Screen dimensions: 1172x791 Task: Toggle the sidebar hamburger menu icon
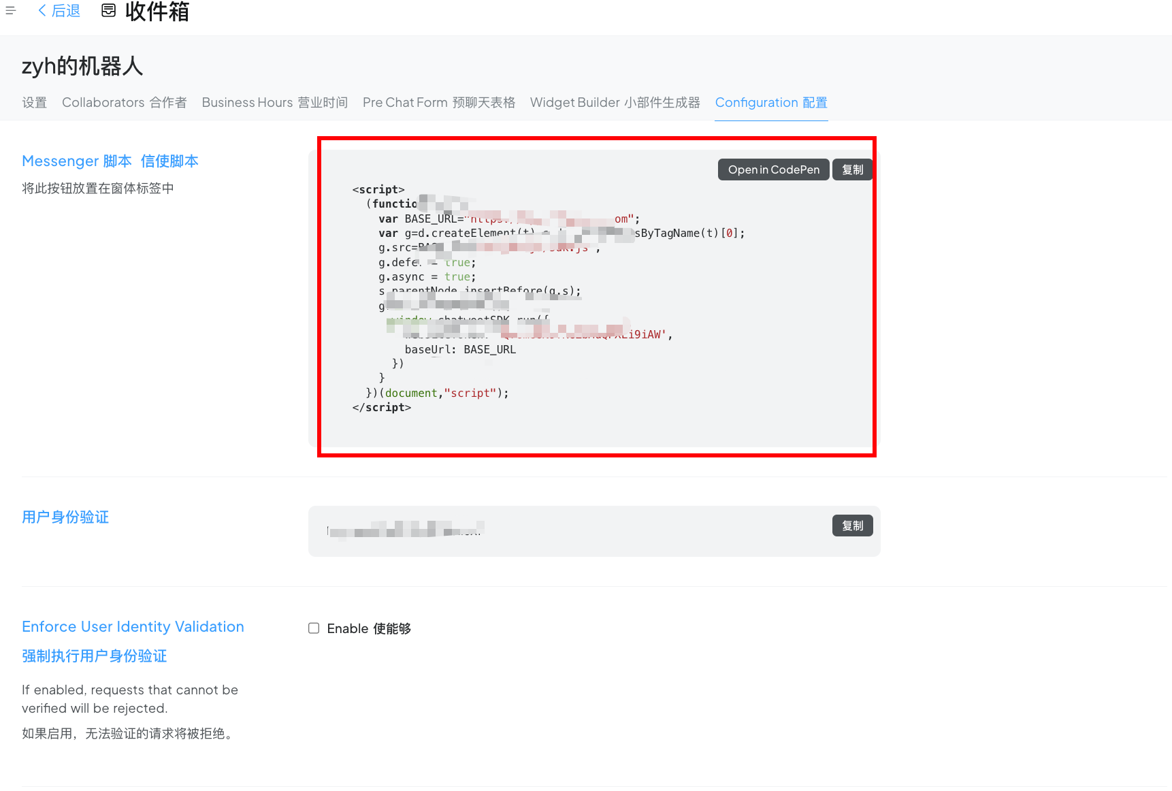[10, 10]
